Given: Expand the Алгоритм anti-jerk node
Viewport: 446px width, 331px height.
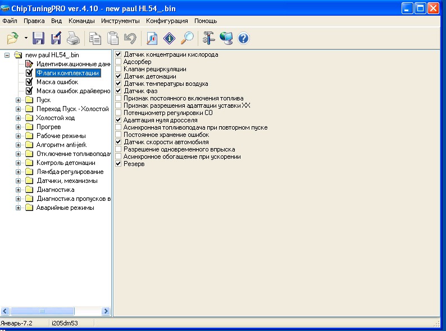Looking at the screenshot, I should tap(18, 145).
